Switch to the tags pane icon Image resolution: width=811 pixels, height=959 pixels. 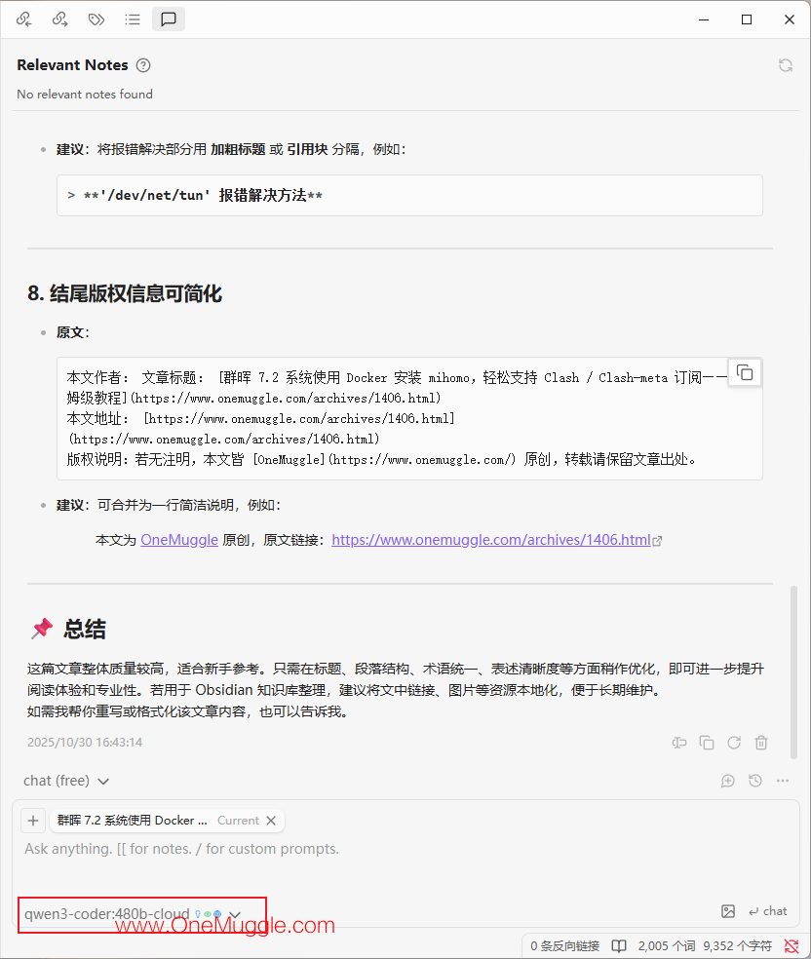[97, 19]
